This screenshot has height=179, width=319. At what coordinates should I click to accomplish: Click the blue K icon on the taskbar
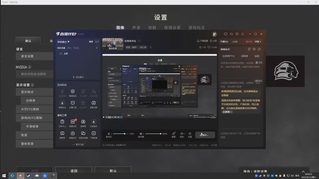click(x=45, y=175)
